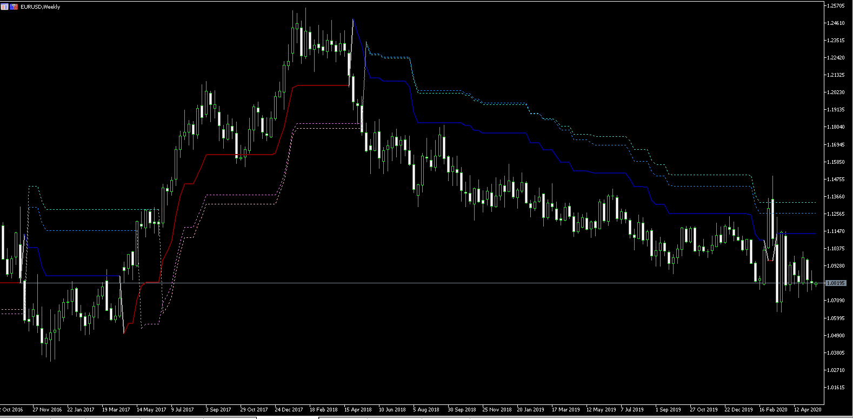The image size is (853, 419).
Task: Select the 1.25705 price scale label
Action: tap(836, 5)
